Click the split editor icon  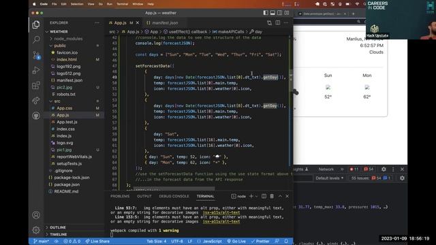(278, 22)
